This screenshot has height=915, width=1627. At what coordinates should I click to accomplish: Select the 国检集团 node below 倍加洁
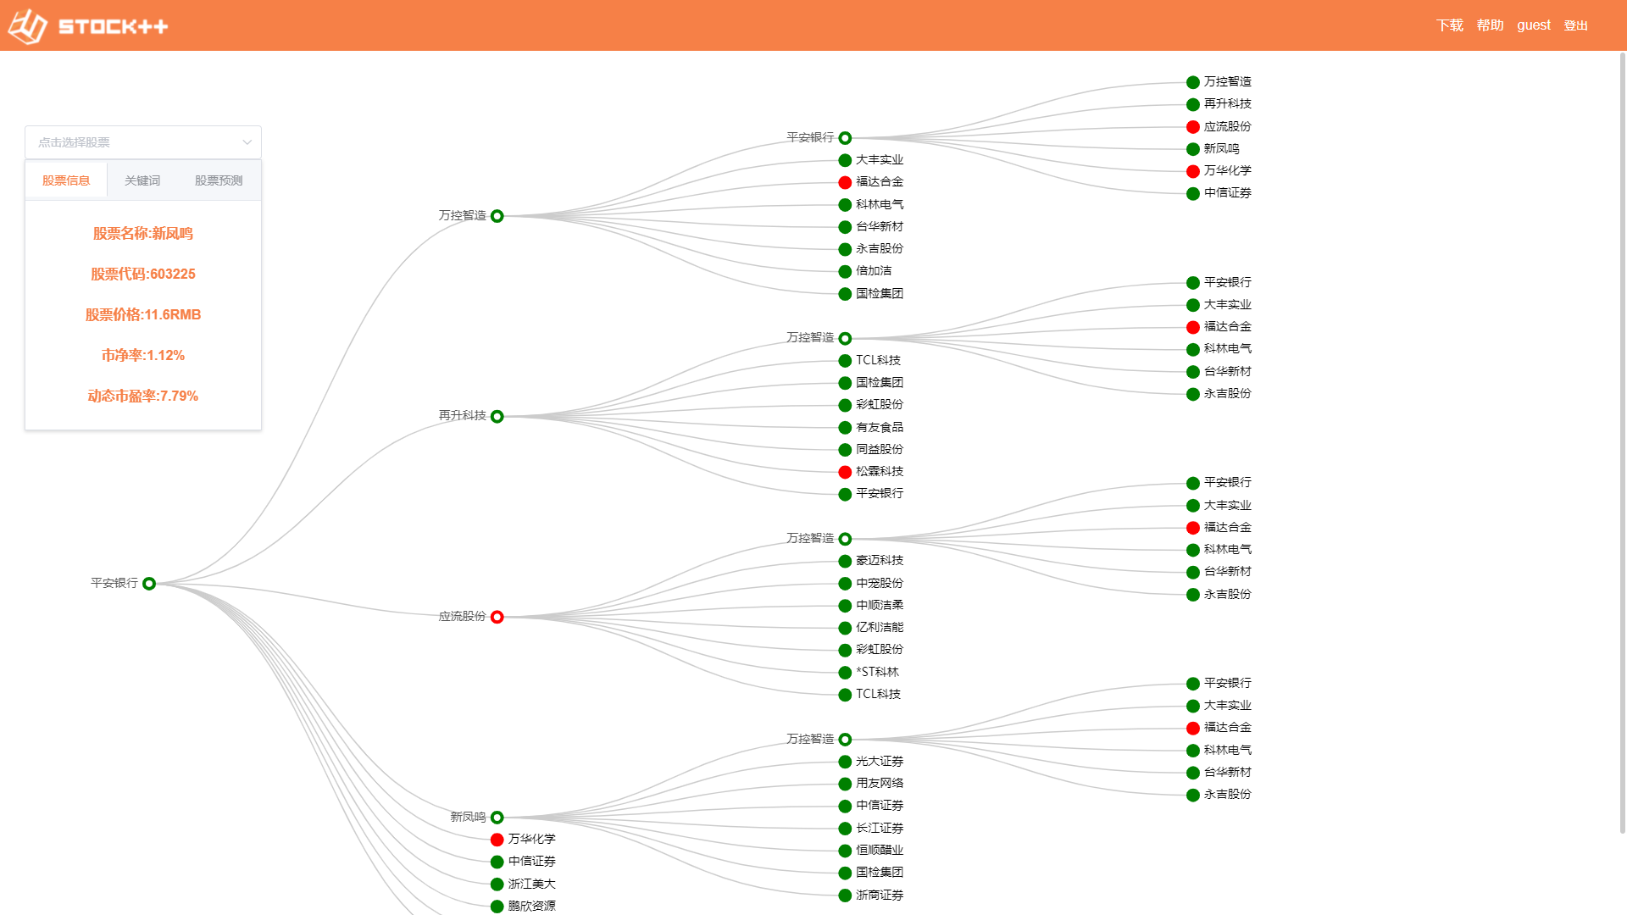pyautogui.click(x=845, y=294)
